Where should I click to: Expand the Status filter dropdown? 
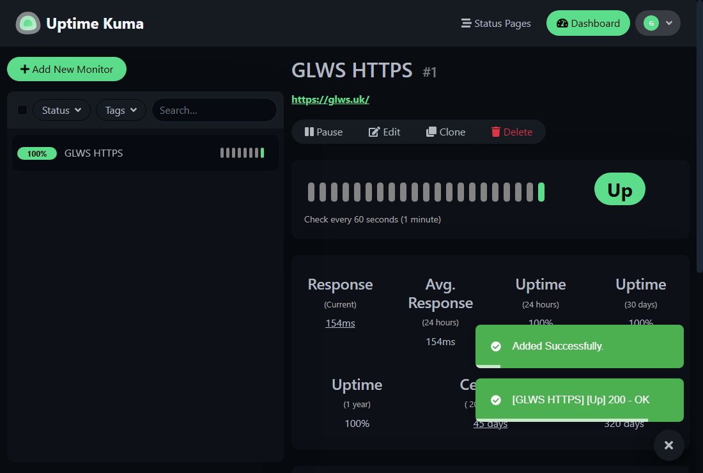click(x=61, y=111)
